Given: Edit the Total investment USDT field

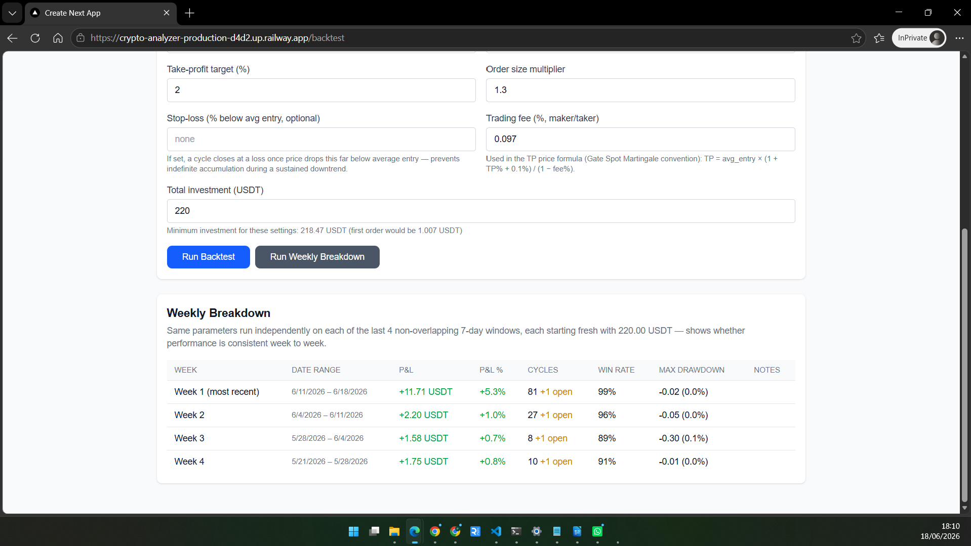Looking at the screenshot, I should [x=481, y=211].
